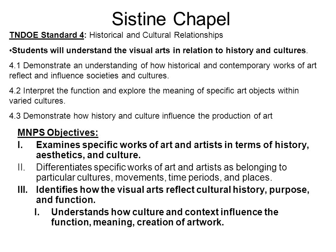Click objective 'Identifies how the visual arts reflect'
The height and width of the screenshot is (252, 336).
click(173, 195)
